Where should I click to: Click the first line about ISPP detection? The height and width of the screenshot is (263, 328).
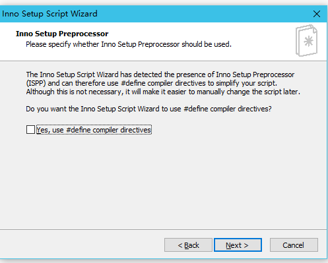coord(160,74)
